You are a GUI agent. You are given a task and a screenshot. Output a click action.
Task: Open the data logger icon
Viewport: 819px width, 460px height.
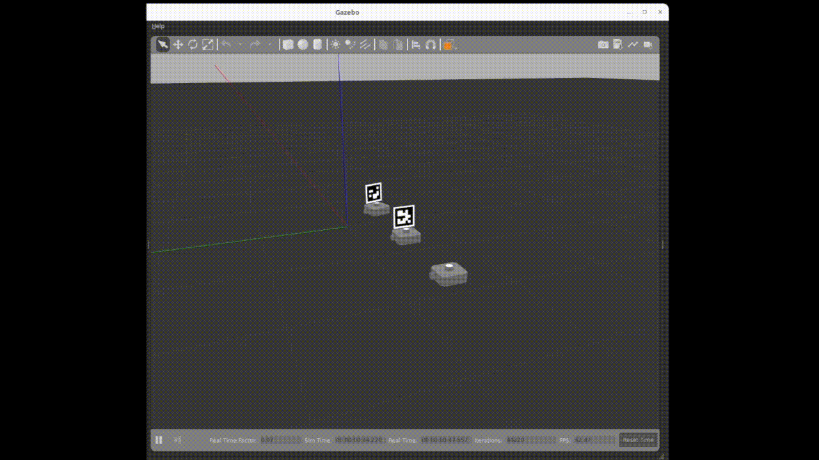618,45
